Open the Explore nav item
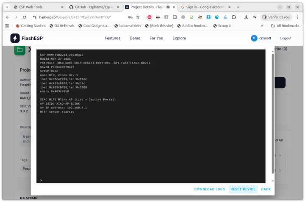The image size is (305, 202). 179,38
